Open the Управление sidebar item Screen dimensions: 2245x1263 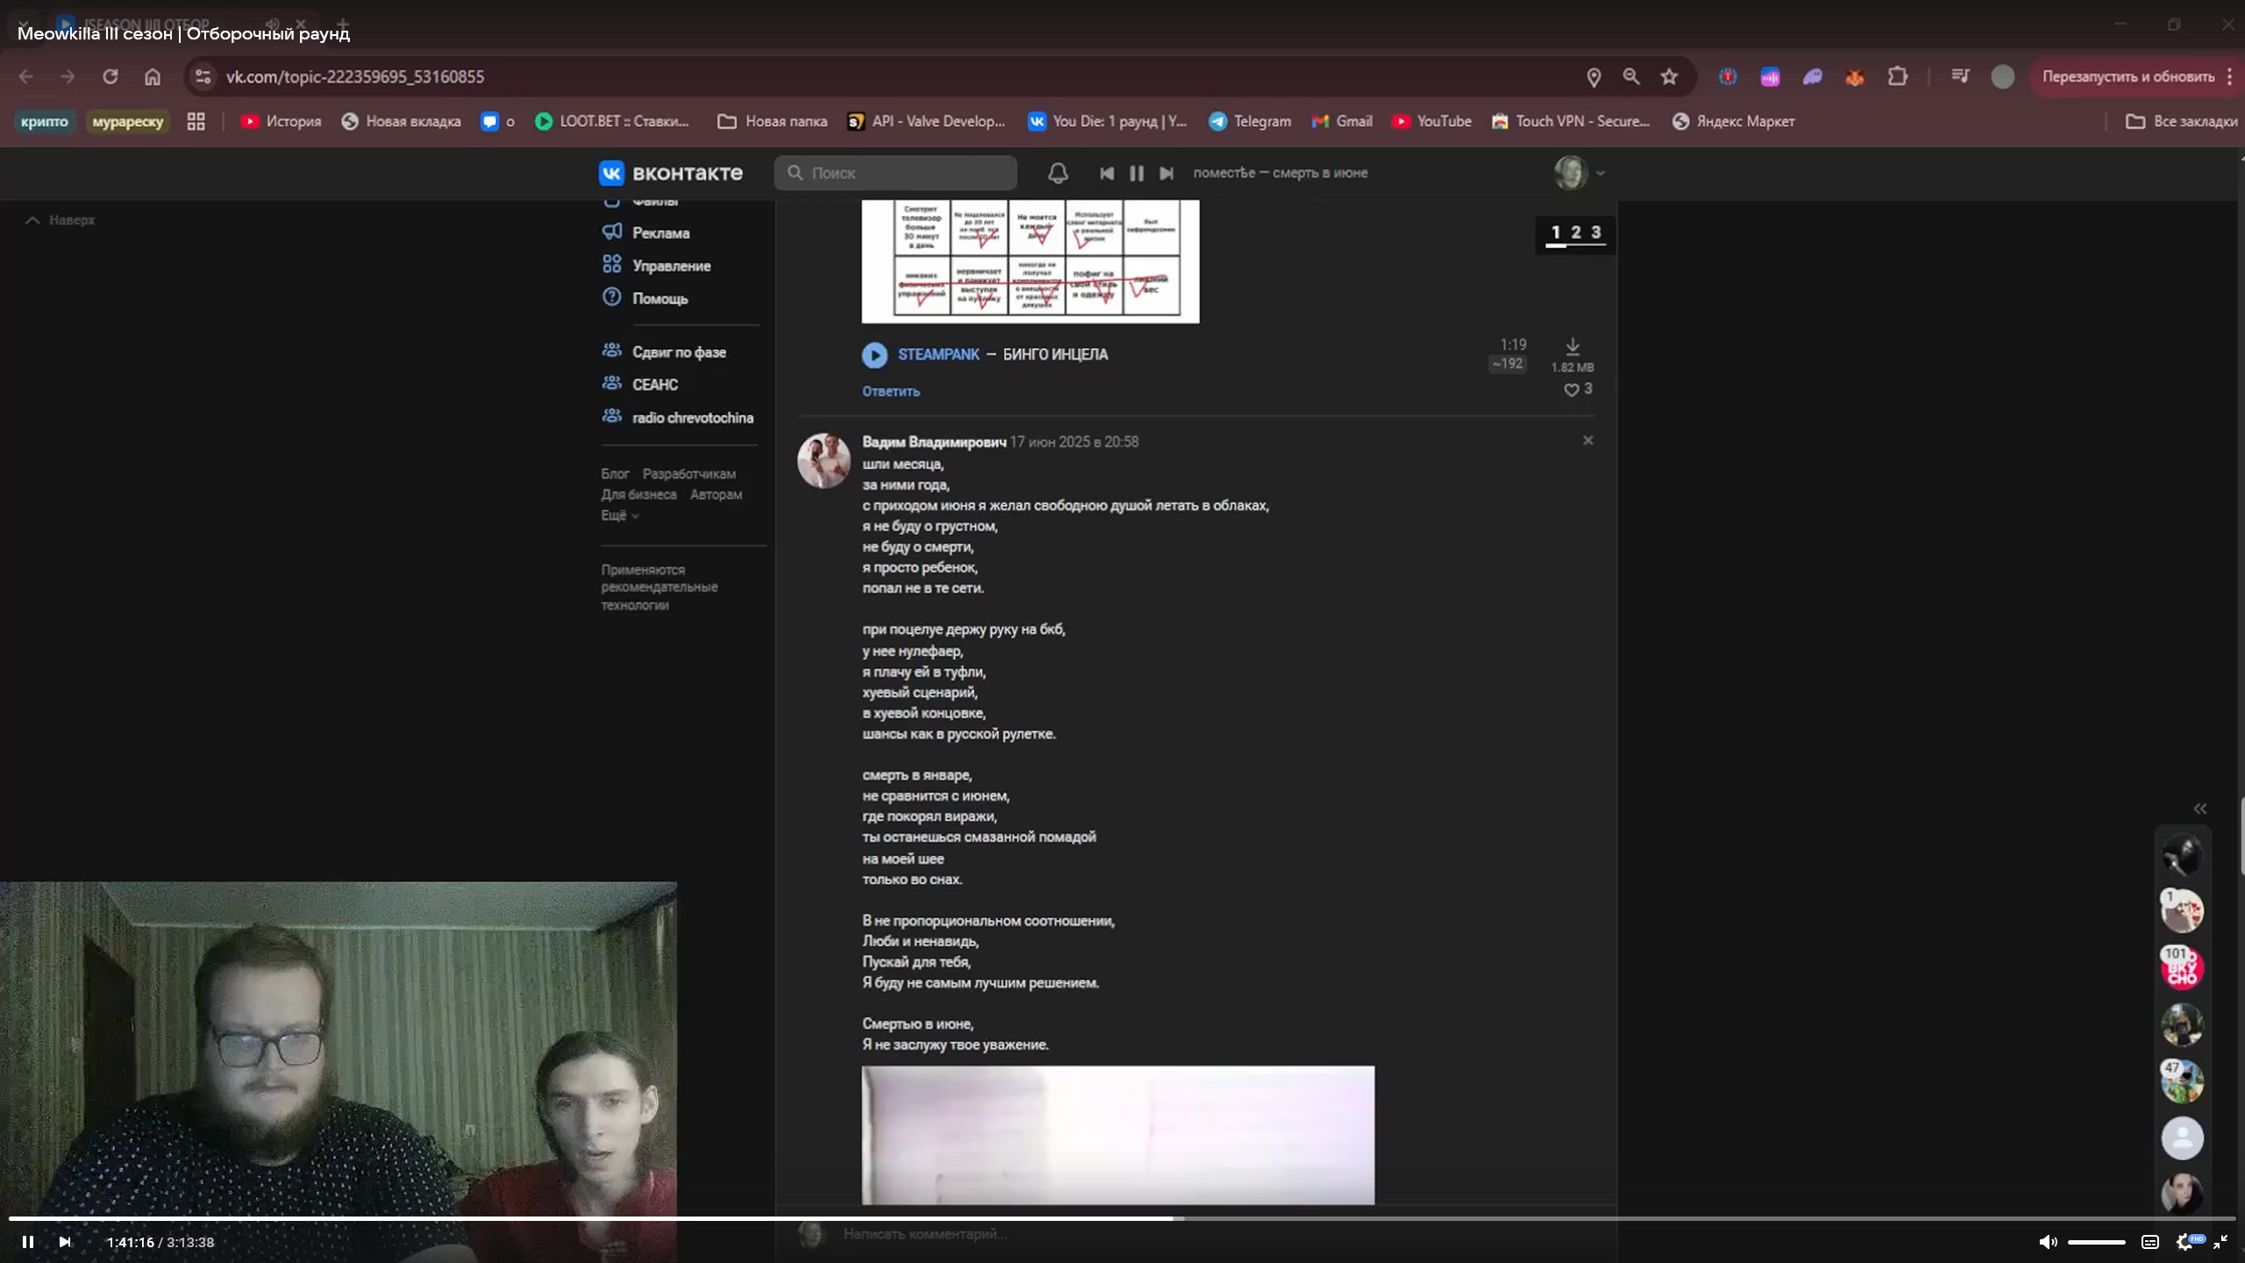pos(671,266)
